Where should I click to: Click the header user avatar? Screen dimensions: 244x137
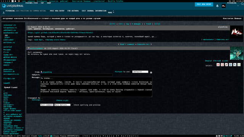coord(223,6)
